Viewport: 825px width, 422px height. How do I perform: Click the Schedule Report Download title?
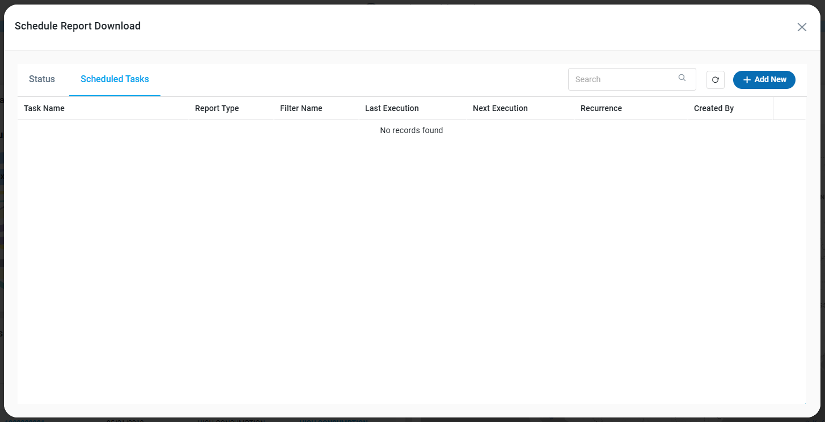tap(78, 26)
